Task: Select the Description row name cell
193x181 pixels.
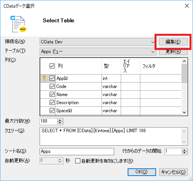Action: [78, 103]
